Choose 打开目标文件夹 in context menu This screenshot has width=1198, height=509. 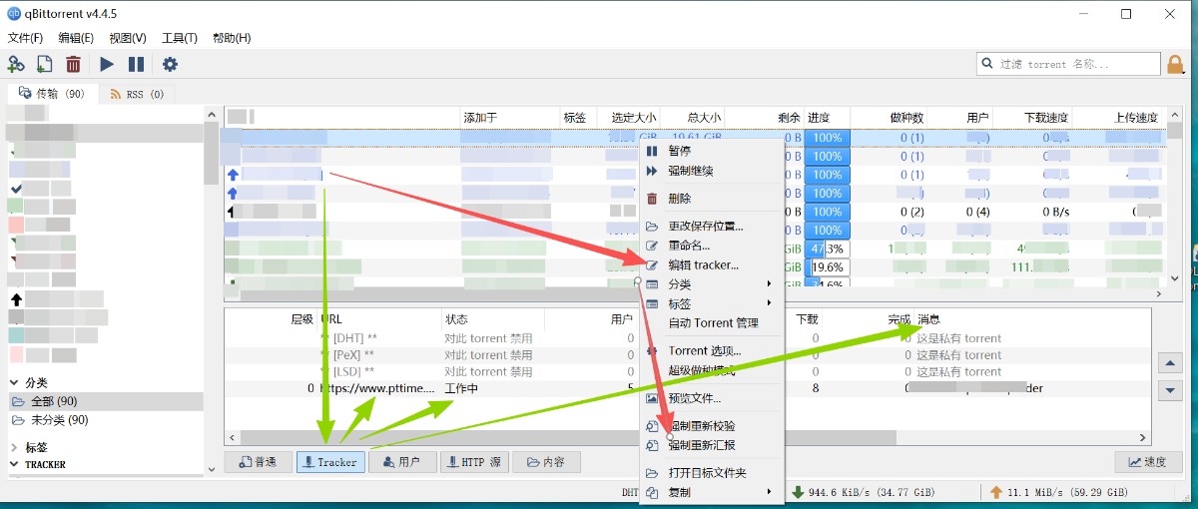(711, 473)
